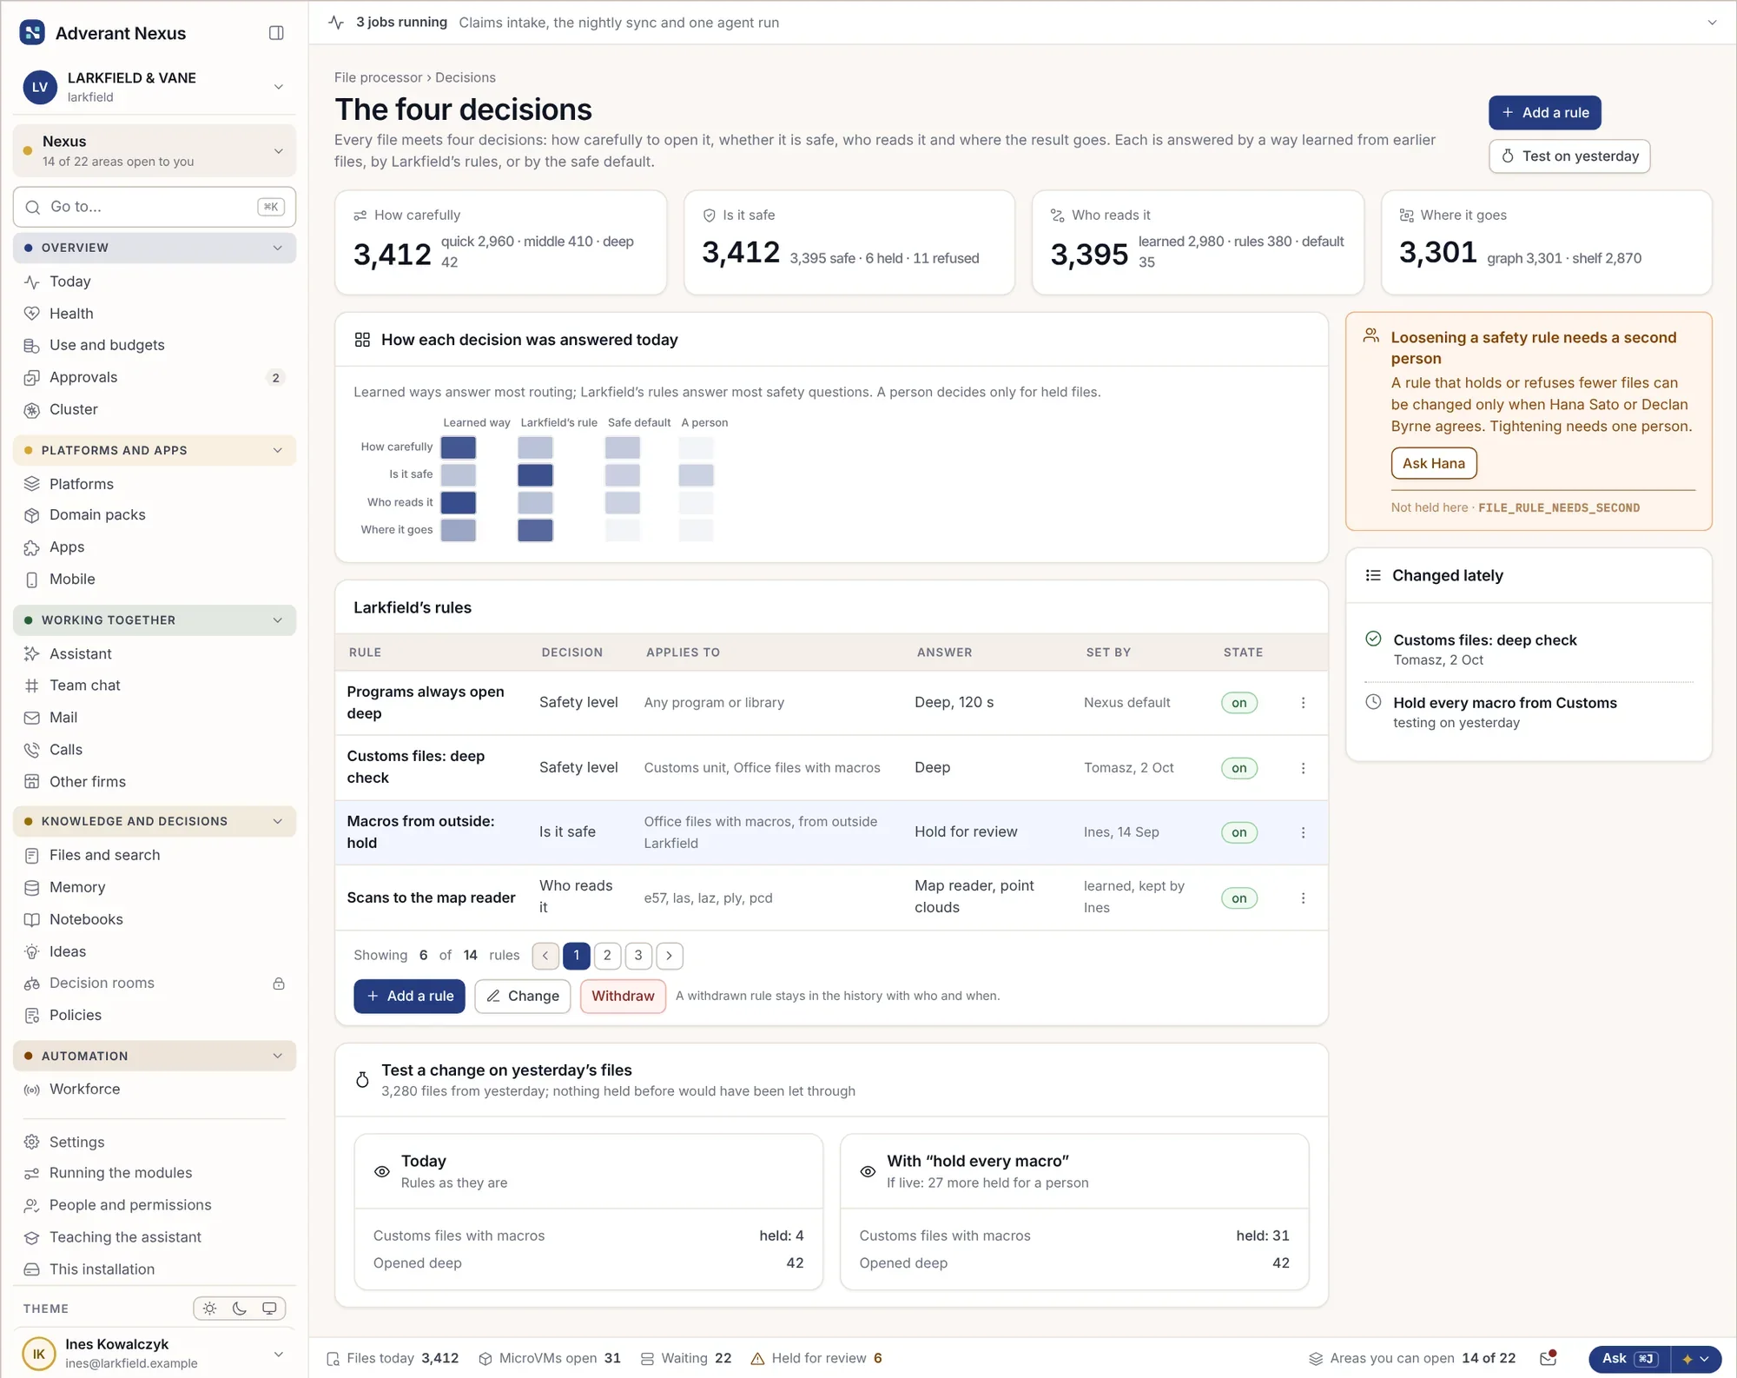Select the Is it safe, Larkfield's rule heatmap cell
This screenshot has height=1378, width=1737.
tap(535, 475)
